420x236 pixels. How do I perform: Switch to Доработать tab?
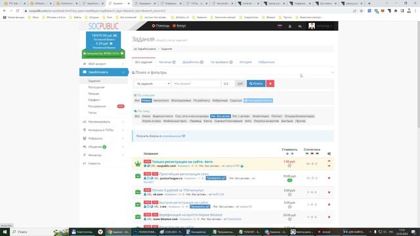coord(193,62)
